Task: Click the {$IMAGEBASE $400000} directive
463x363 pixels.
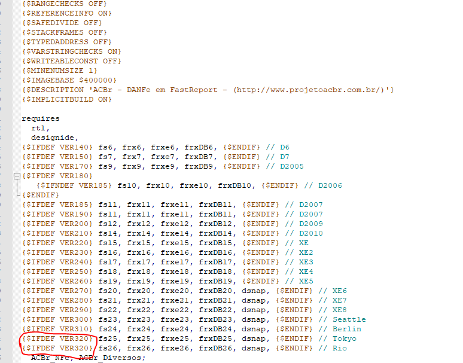Action: 69,80
